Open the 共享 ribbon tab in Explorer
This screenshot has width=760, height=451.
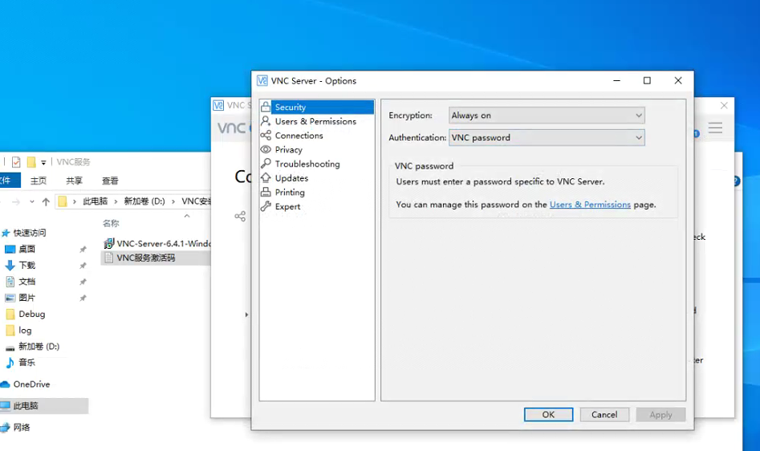click(74, 181)
